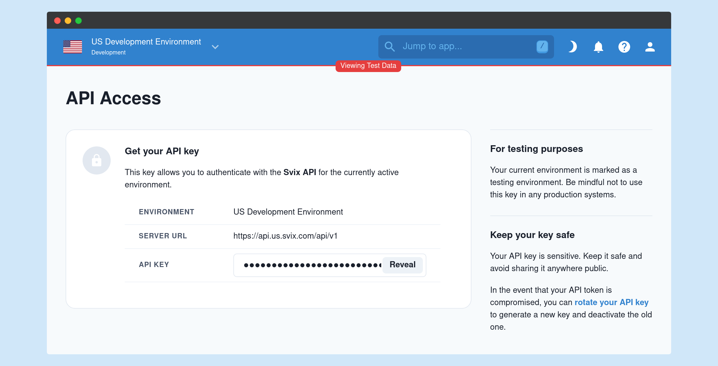This screenshot has width=718, height=366.
Task: Click the green traffic light button
Action: click(x=78, y=20)
